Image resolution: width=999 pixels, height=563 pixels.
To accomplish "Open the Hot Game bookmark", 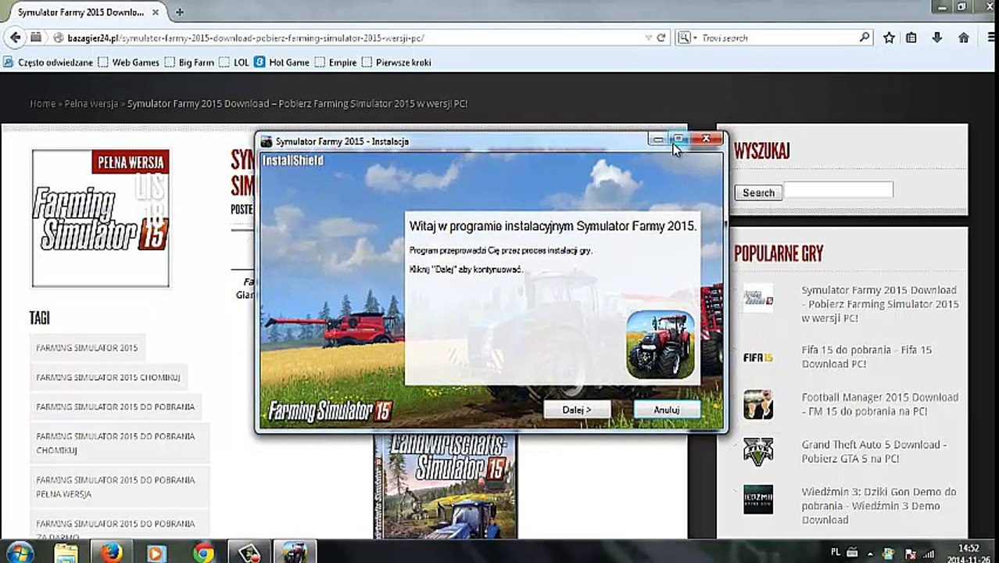I will [x=282, y=63].
